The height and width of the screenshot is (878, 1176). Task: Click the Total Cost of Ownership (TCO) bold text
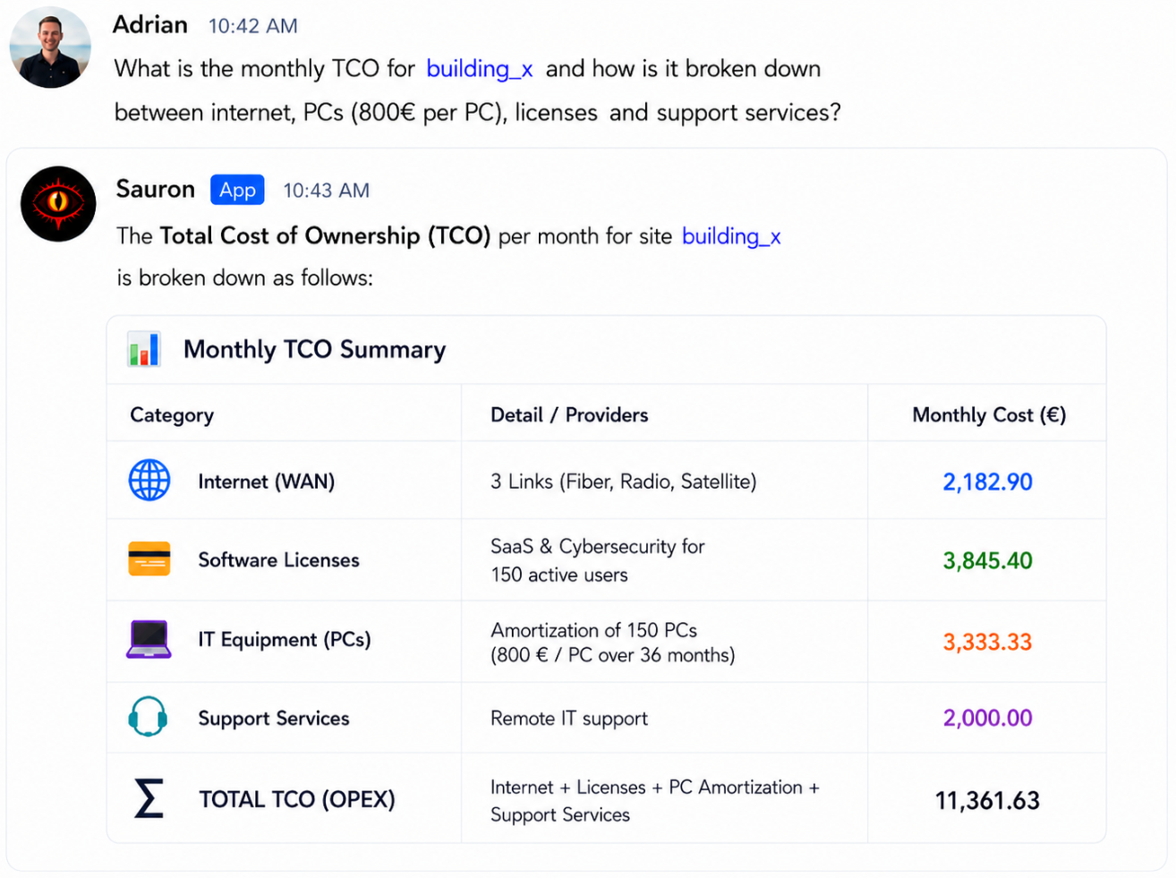(x=325, y=236)
